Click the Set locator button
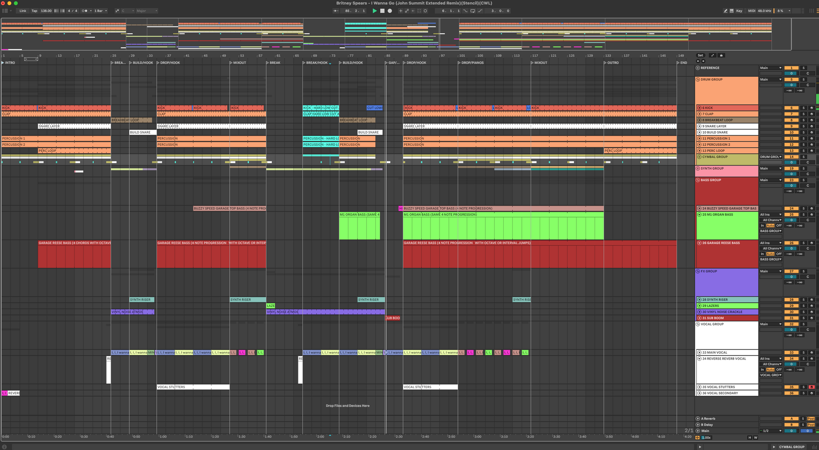This screenshot has height=450, width=819. pos(700,55)
